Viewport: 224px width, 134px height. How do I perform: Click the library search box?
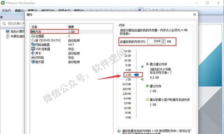12,23
